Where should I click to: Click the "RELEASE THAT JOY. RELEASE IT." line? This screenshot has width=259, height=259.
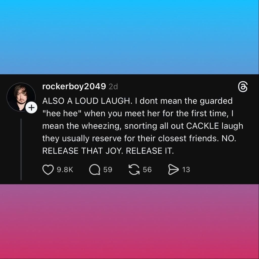tap(108, 151)
